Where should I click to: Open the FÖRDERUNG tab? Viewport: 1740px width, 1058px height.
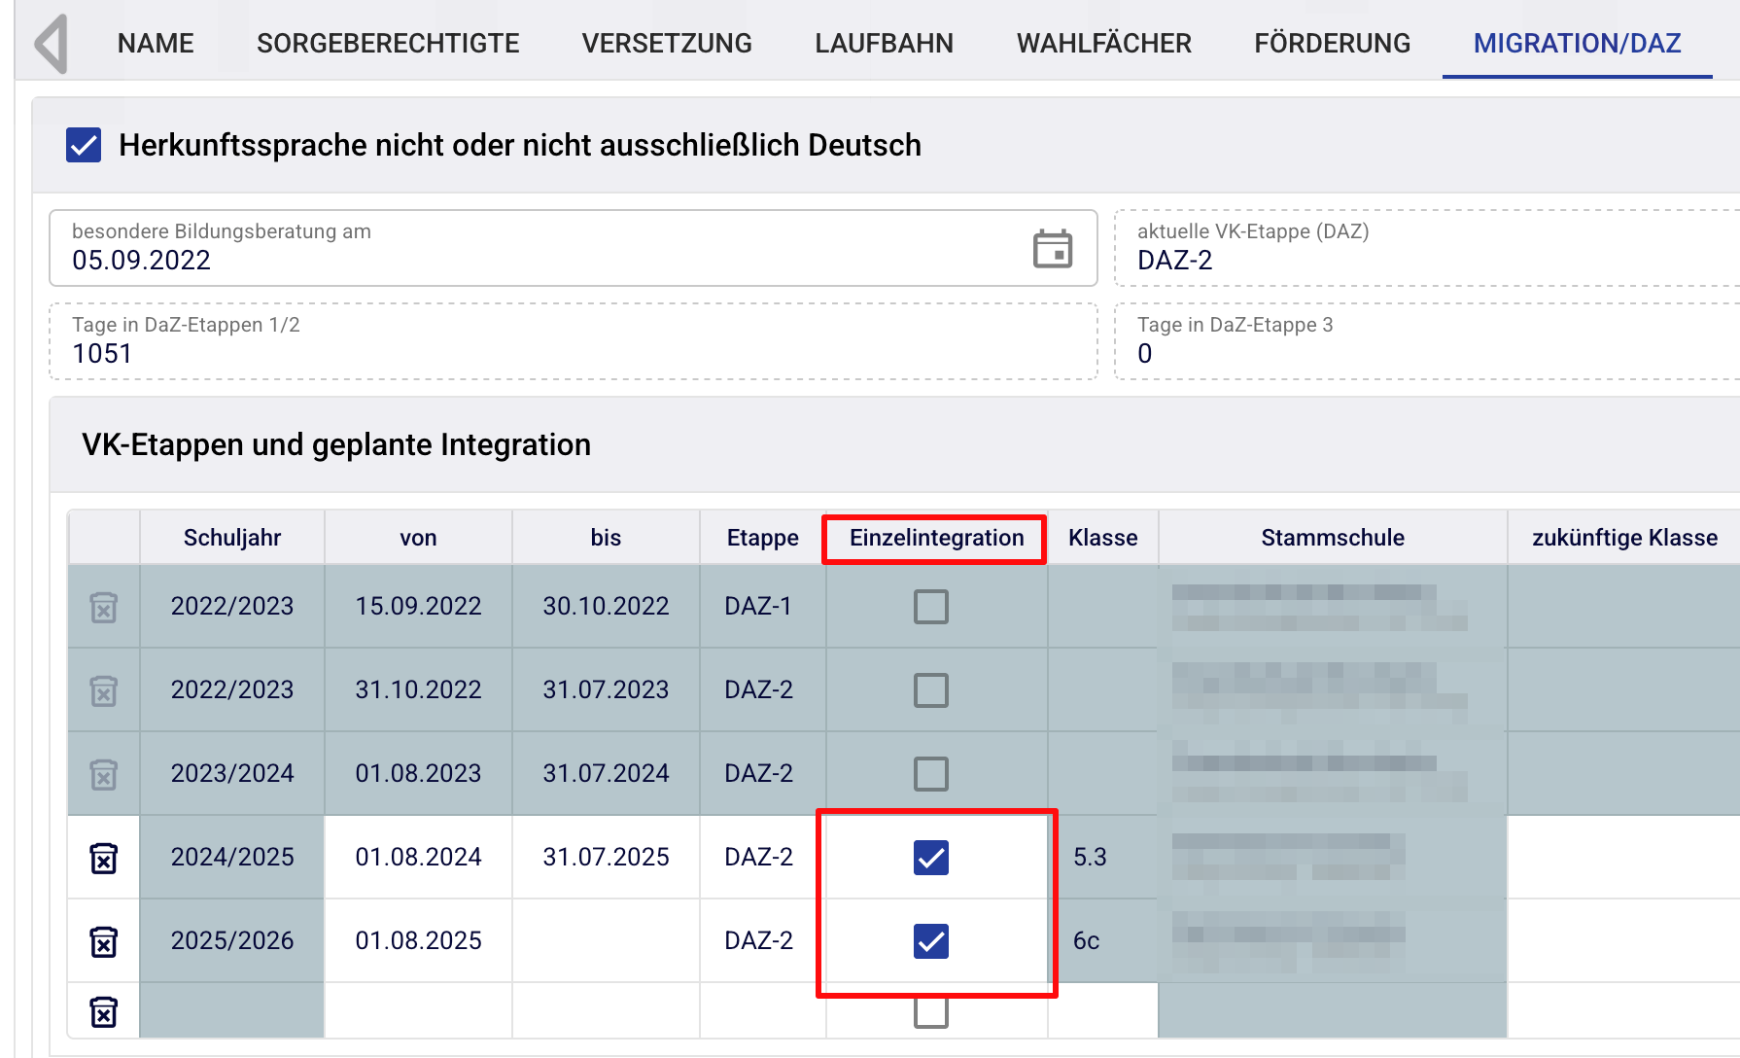click(x=1332, y=44)
